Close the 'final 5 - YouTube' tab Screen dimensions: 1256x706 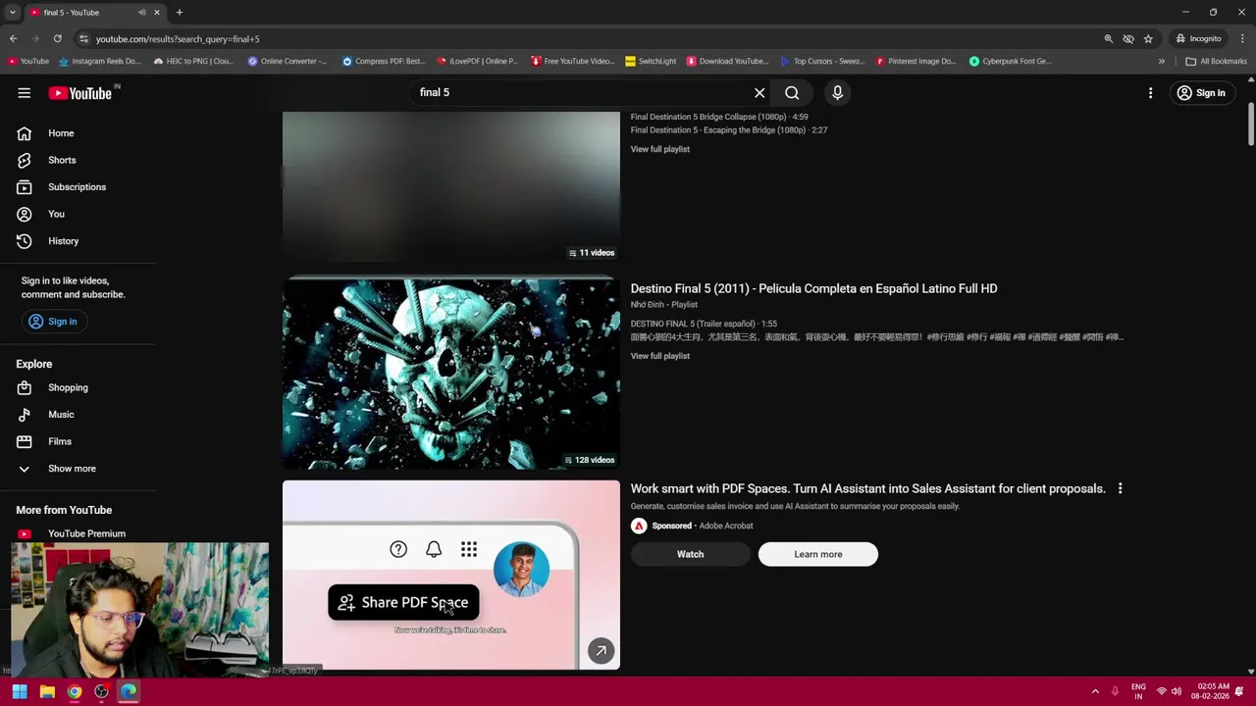(157, 13)
